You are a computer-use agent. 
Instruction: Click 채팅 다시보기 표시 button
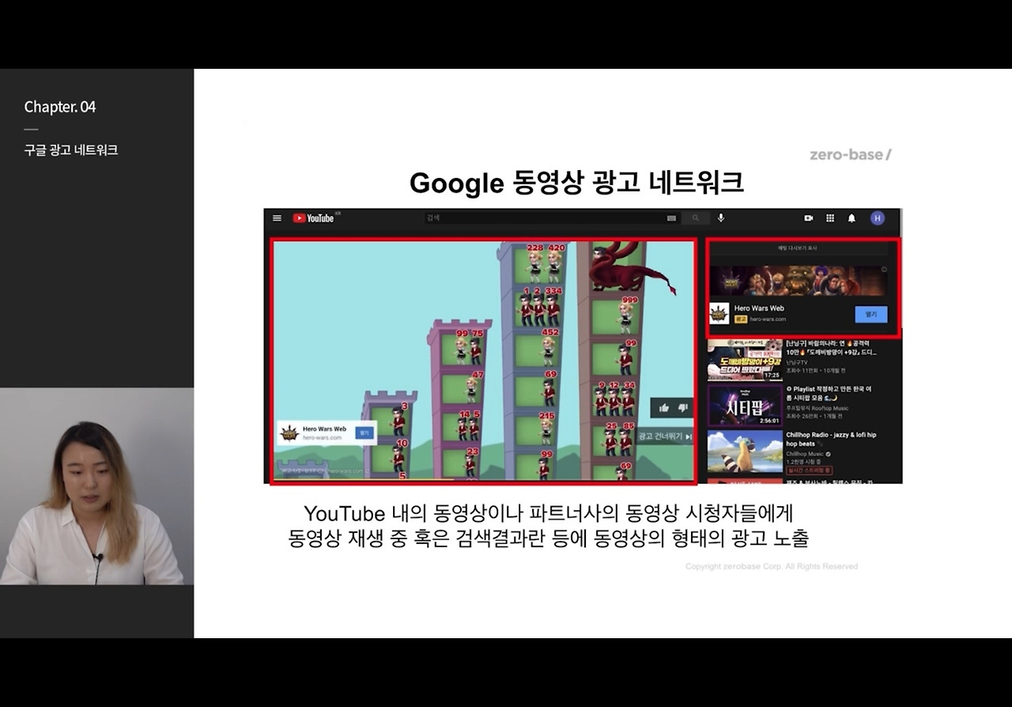click(x=798, y=248)
